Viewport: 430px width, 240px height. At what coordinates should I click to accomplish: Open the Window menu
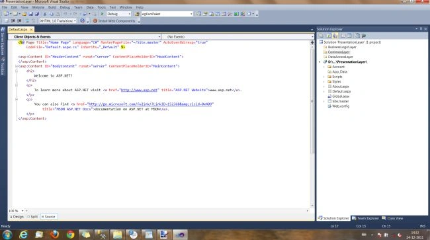[x=126, y=7]
